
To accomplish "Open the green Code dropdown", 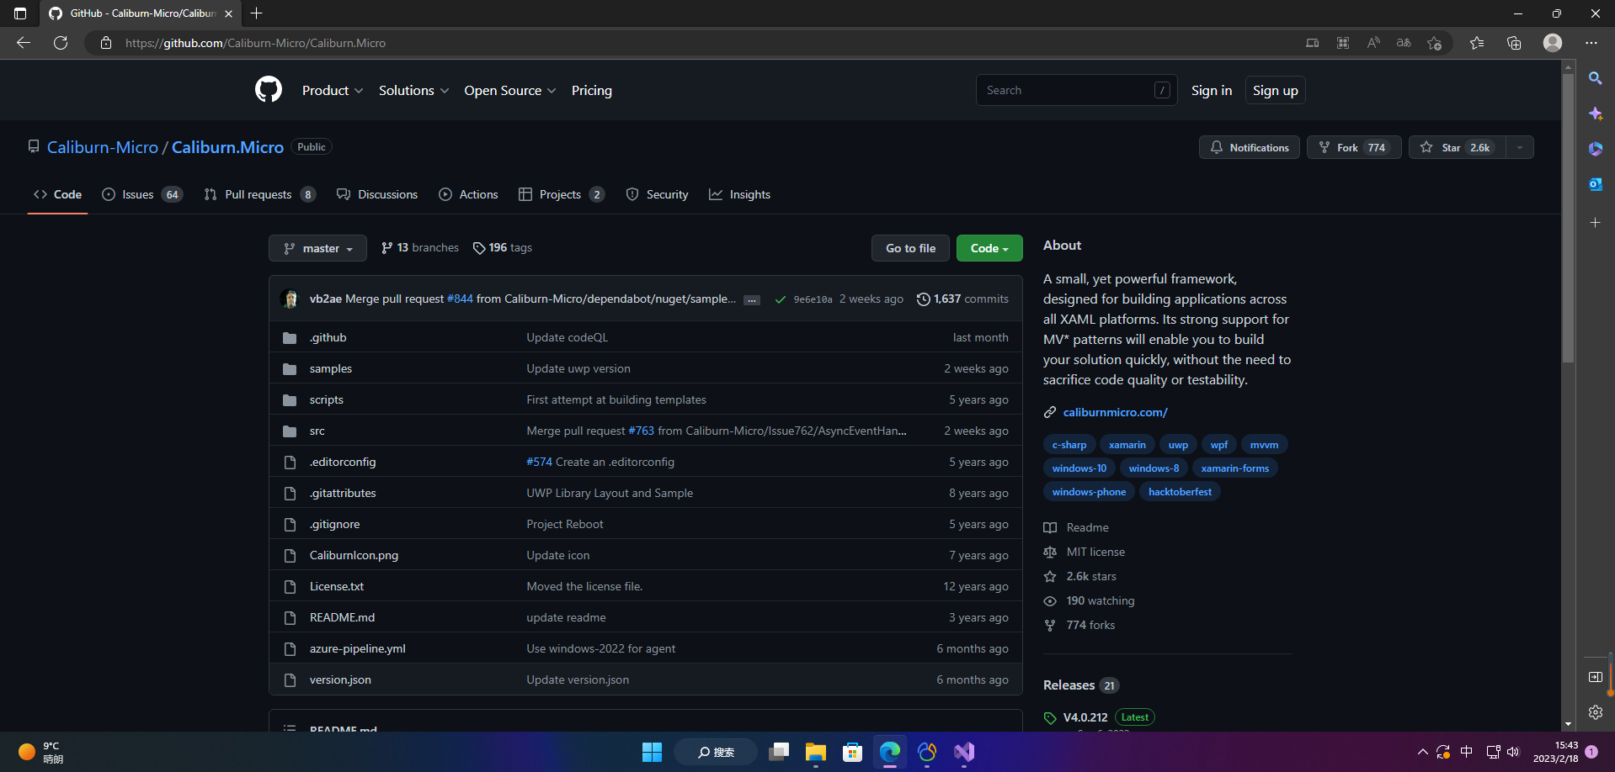I will (x=989, y=248).
